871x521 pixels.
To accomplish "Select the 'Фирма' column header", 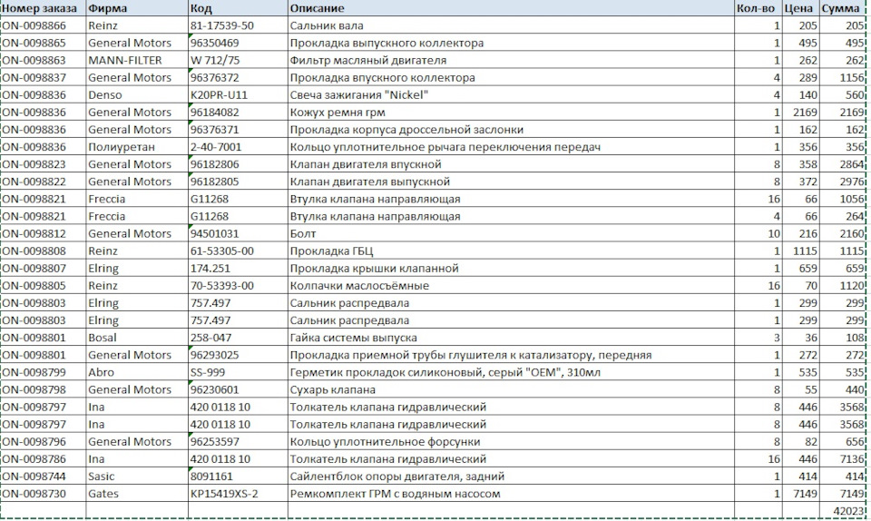I will [x=137, y=8].
